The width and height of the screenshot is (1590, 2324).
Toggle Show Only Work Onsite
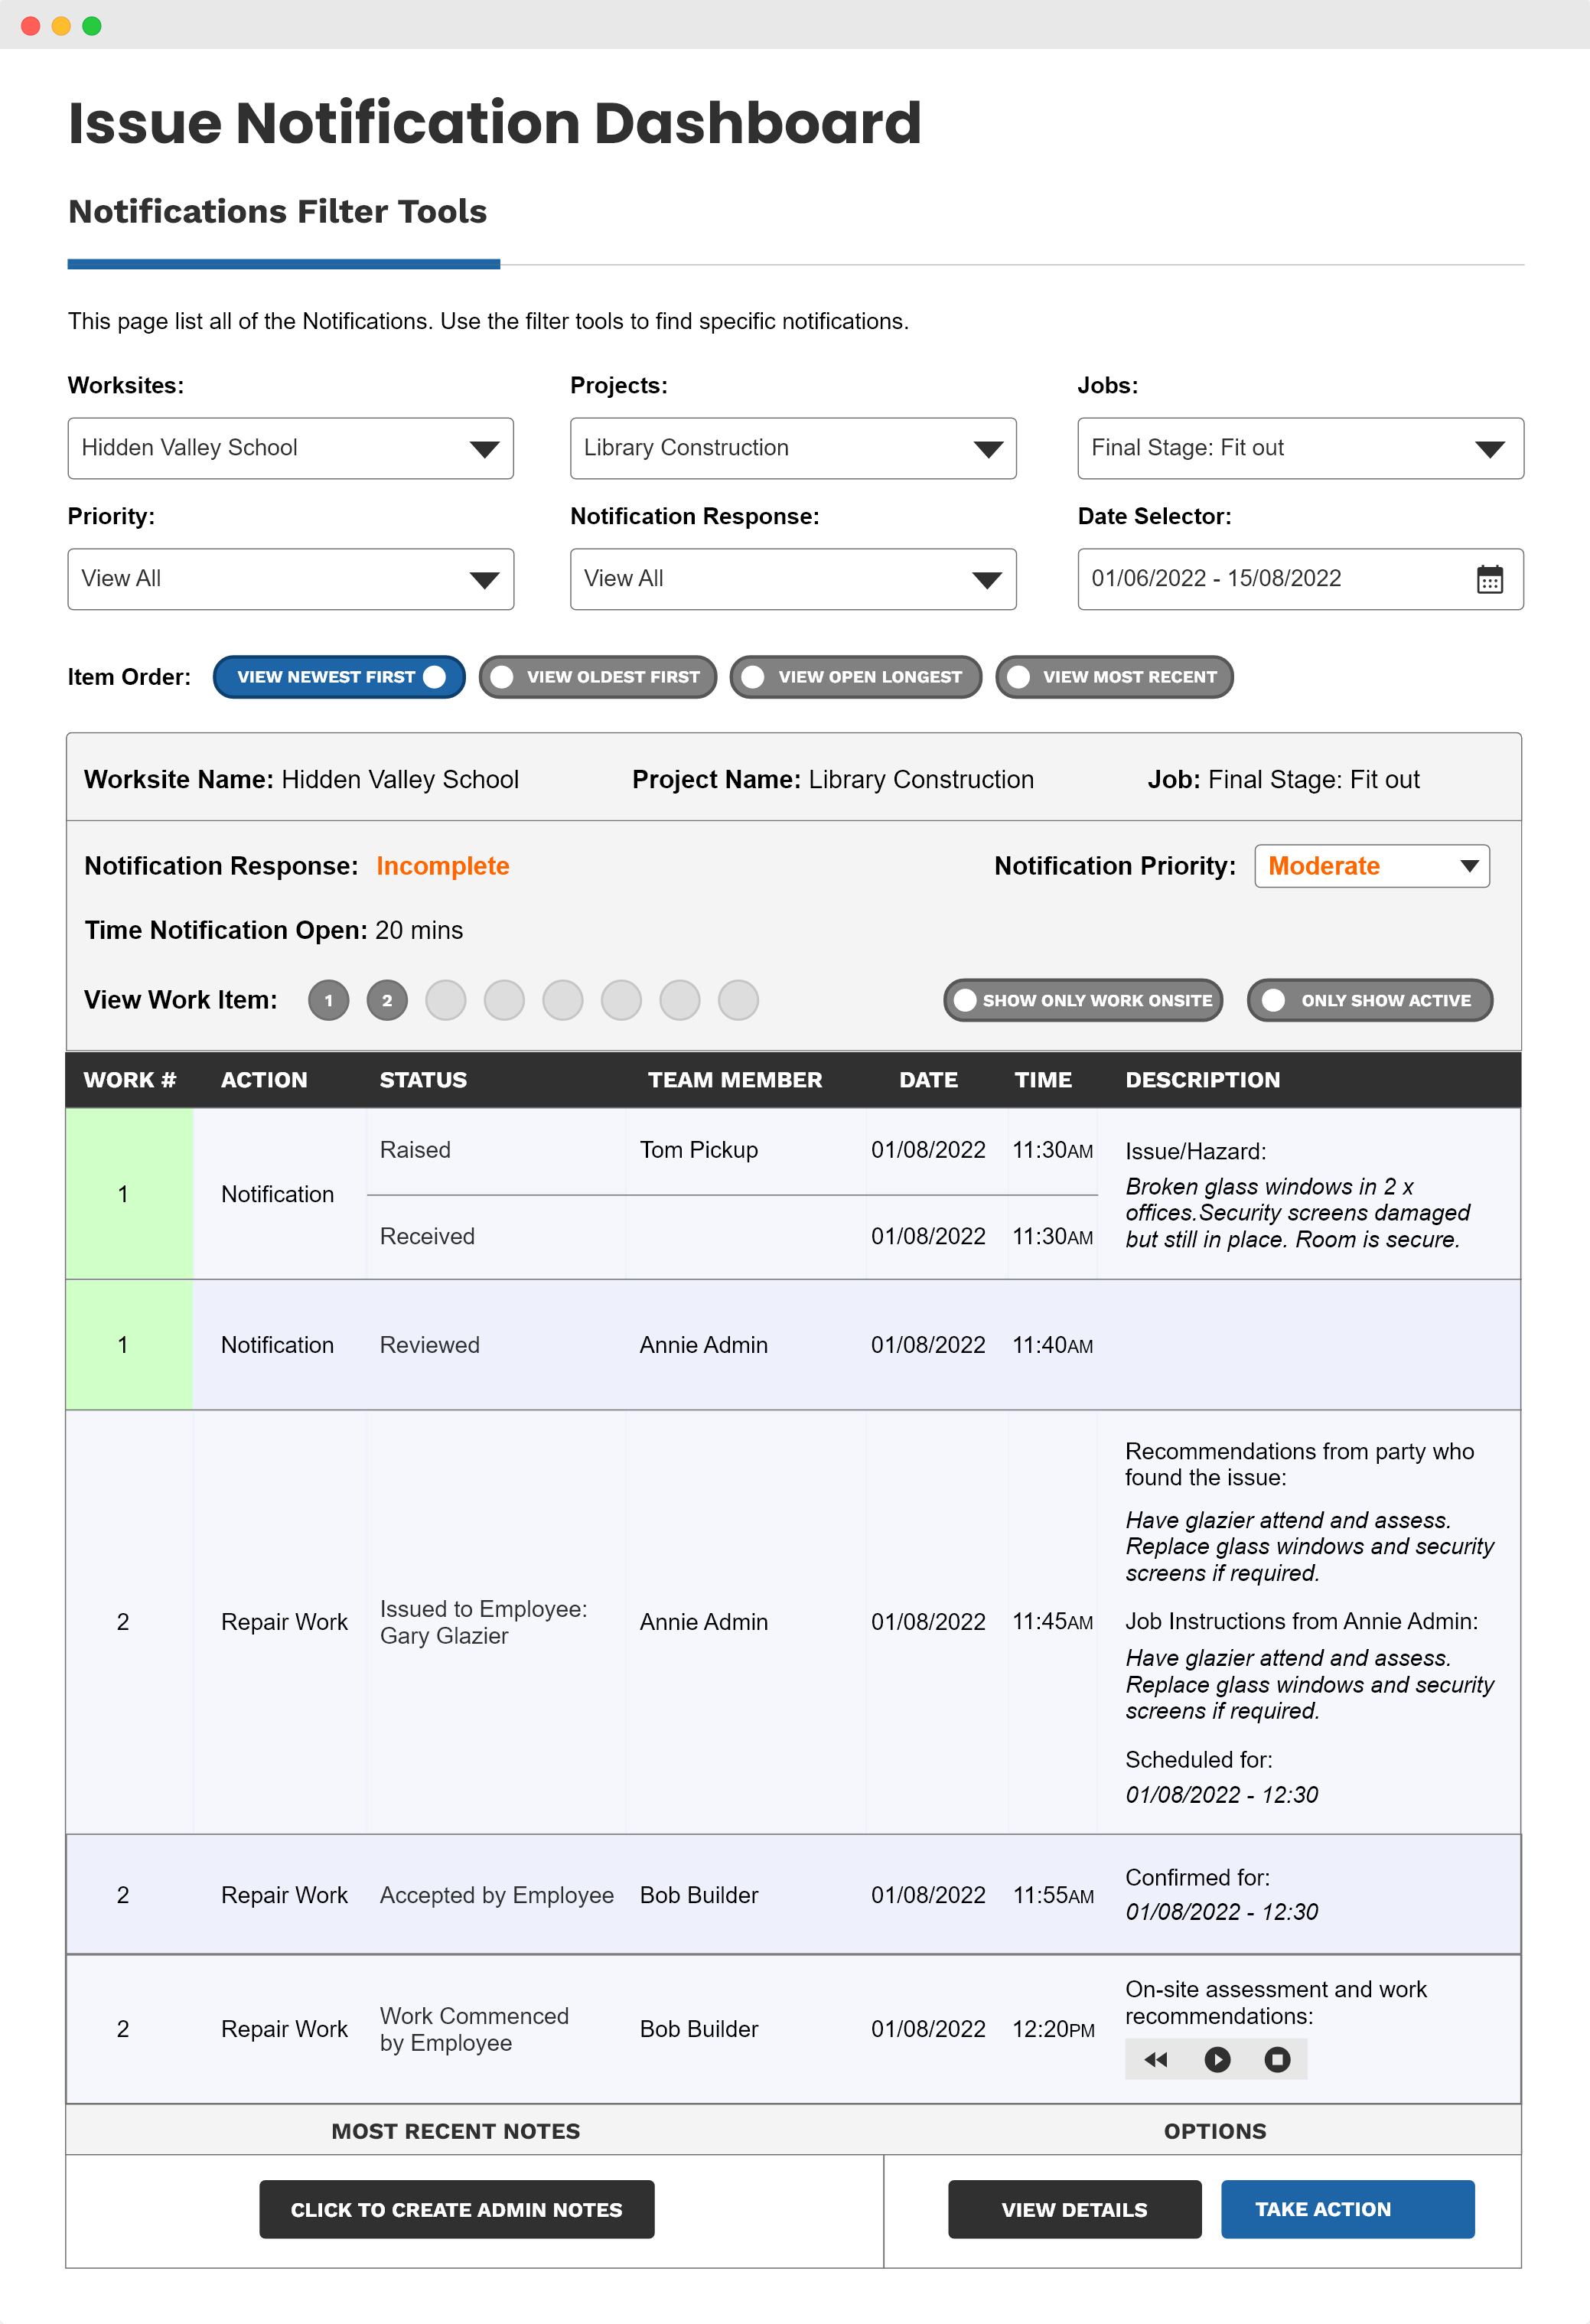coord(1082,1000)
